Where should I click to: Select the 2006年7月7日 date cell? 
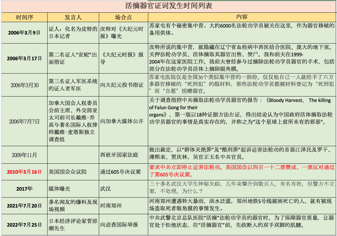coord(24,121)
